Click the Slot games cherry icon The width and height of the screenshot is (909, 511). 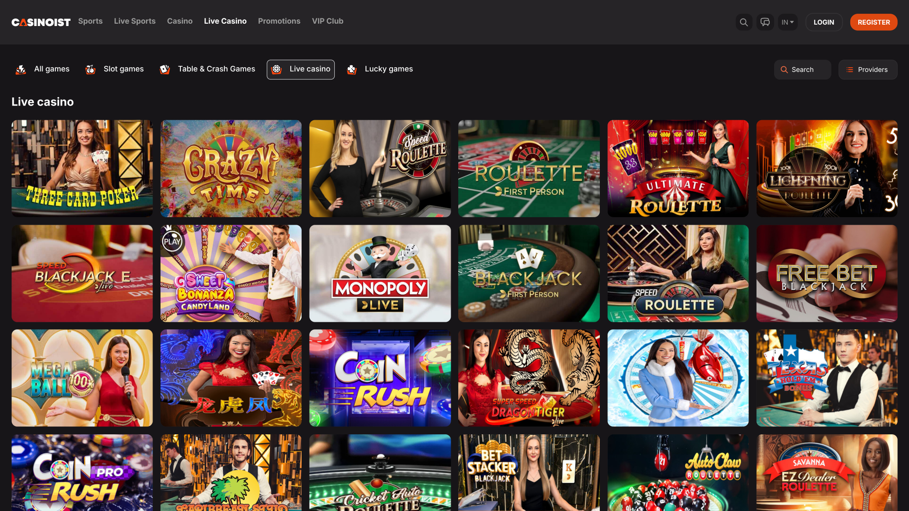[90, 69]
